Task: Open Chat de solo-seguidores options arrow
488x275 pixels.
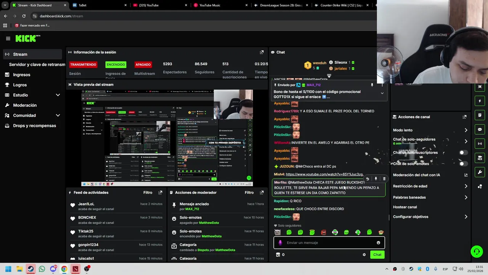Action: click(x=466, y=141)
